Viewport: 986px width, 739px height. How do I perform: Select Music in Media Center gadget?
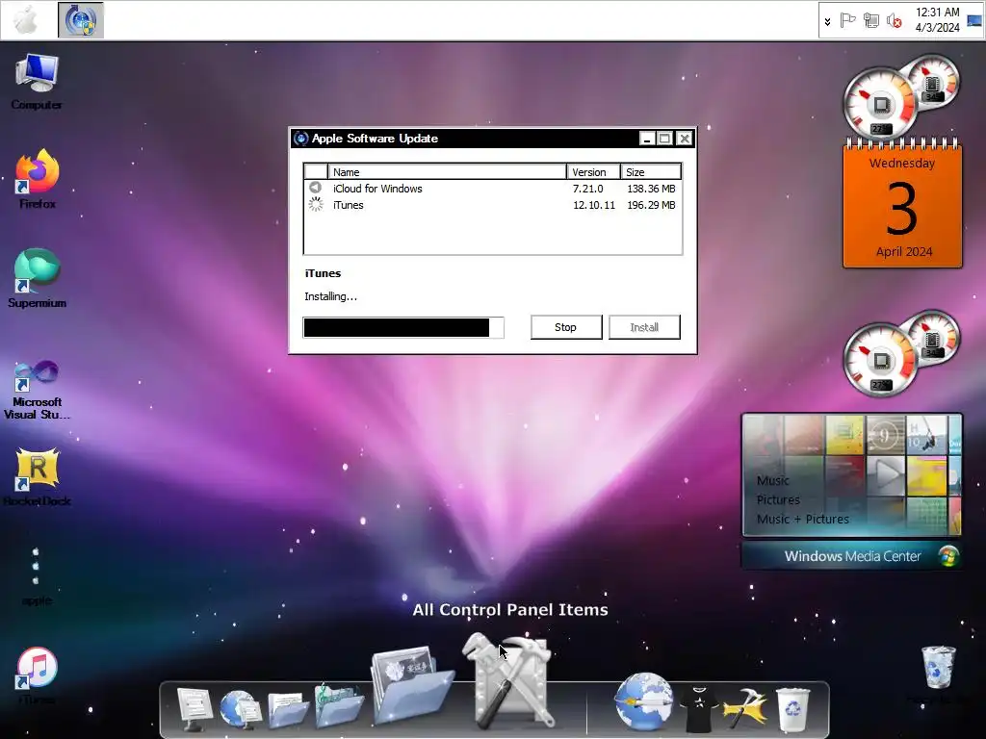pyautogui.click(x=773, y=481)
